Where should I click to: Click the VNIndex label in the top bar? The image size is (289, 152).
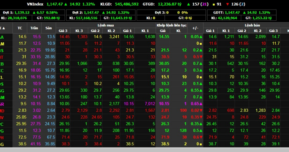(x=35, y=4)
